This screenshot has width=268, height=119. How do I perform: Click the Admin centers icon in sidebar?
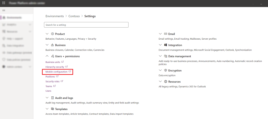[x=4, y=67]
